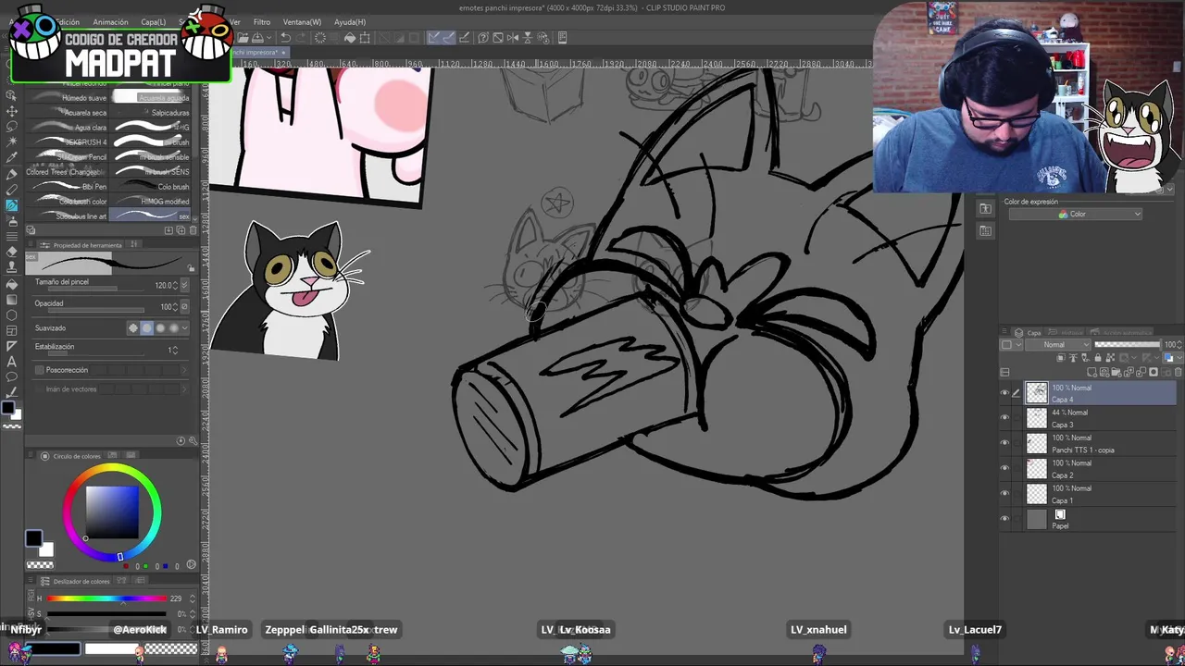Delete the selected layer with trash icon
The image size is (1185, 666).
[1178, 372]
